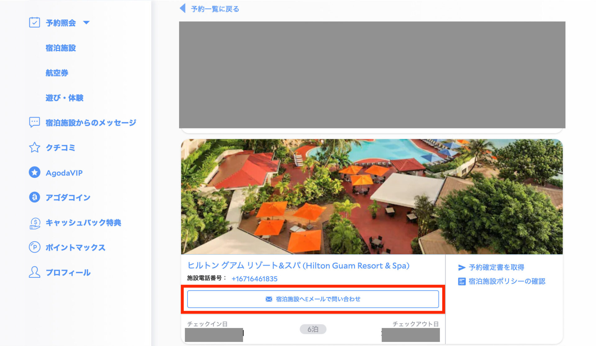Click 施設電話番号 label

pyautogui.click(x=207, y=278)
